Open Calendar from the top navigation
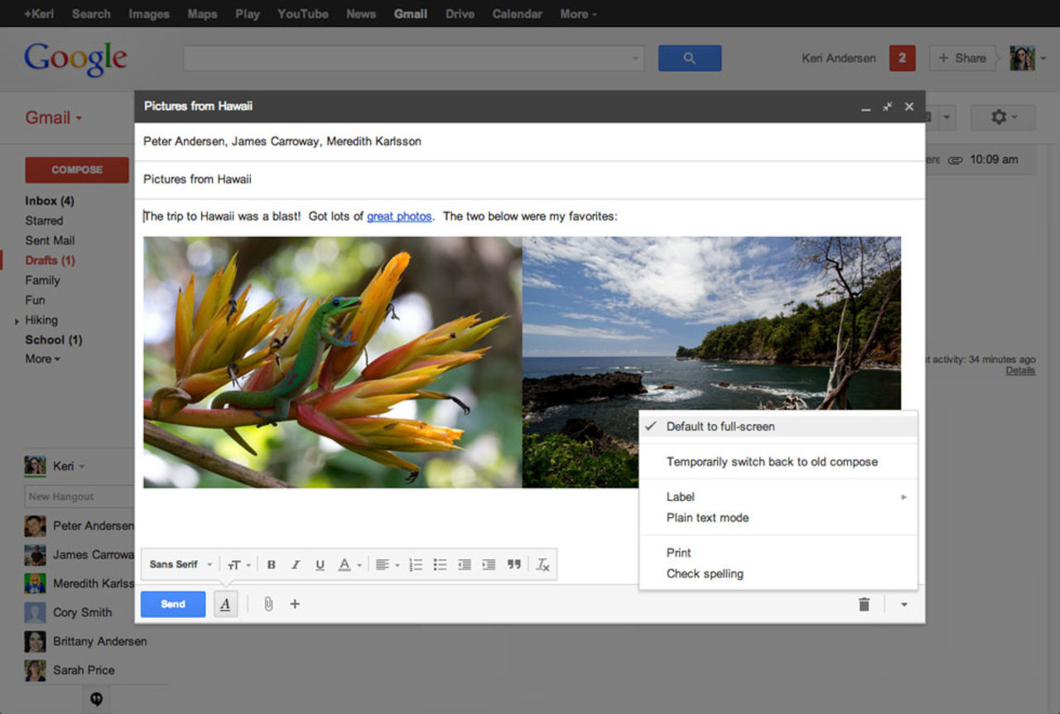This screenshot has height=714, width=1060. click(517, 13)
